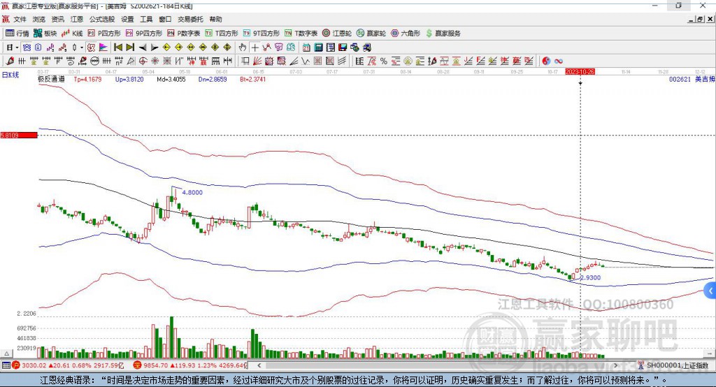The image size is (716, 387).
Task: Open the 资讯 menu
Action: point(57,19)
